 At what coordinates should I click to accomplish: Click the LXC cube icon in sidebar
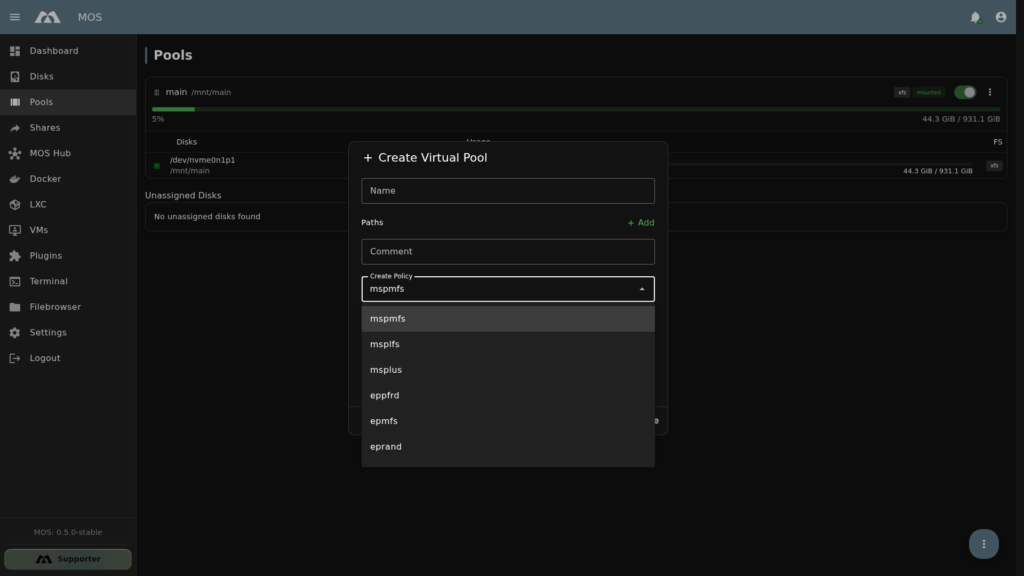[15, 205]
